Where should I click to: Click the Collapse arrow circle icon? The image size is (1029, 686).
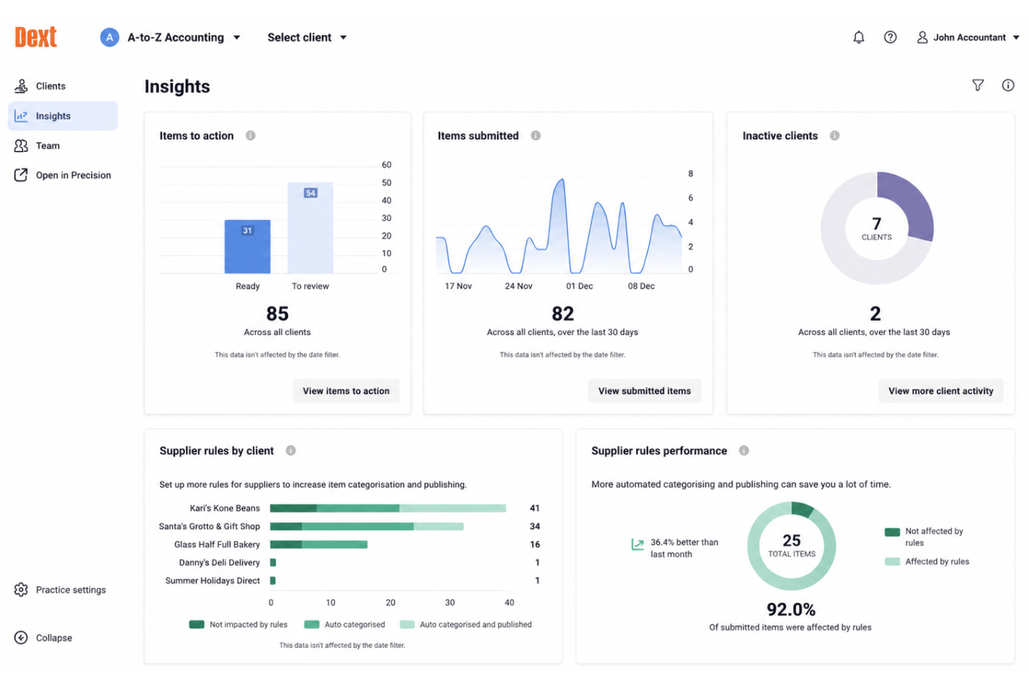click(22, 638)
